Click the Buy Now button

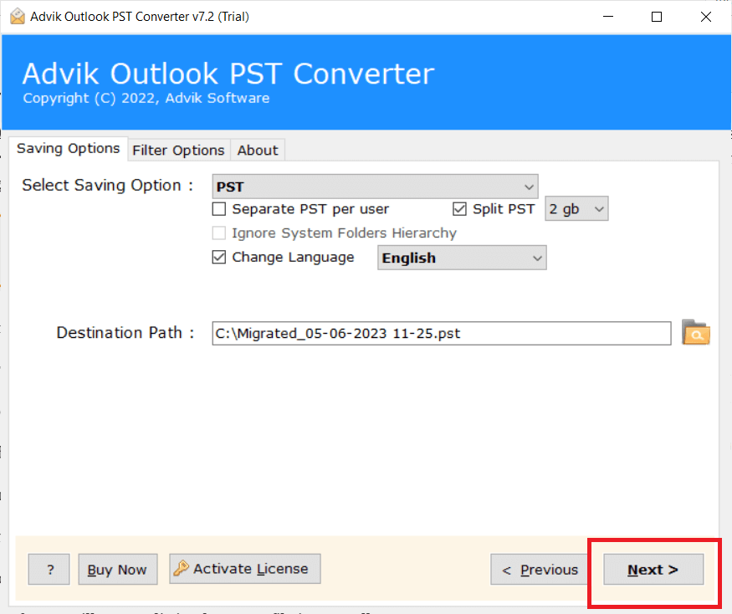[x=118, y=570]
